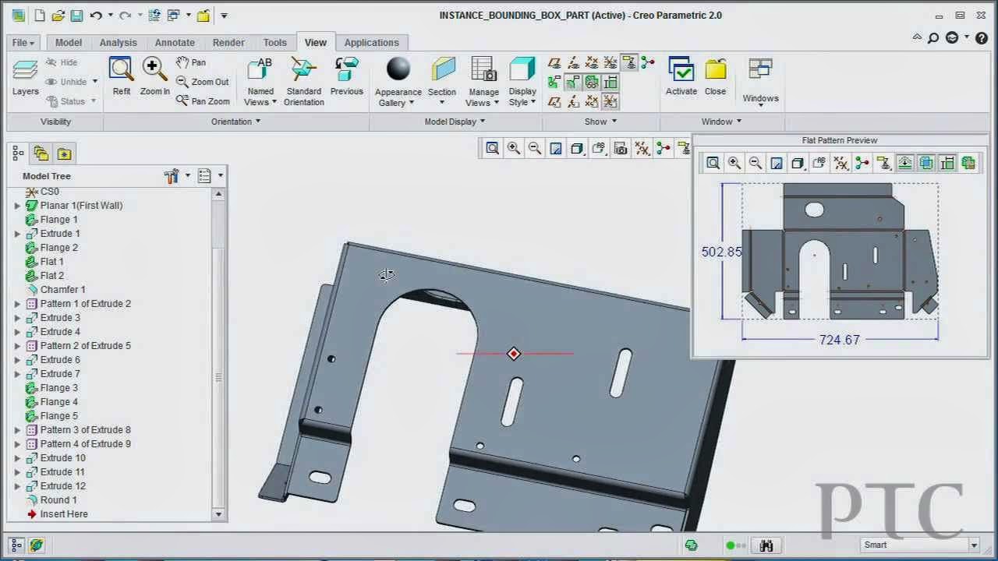The width and height of the screenshot is (998, 561).
Task: Select the Refit view tool
Action: click(121, 74)
